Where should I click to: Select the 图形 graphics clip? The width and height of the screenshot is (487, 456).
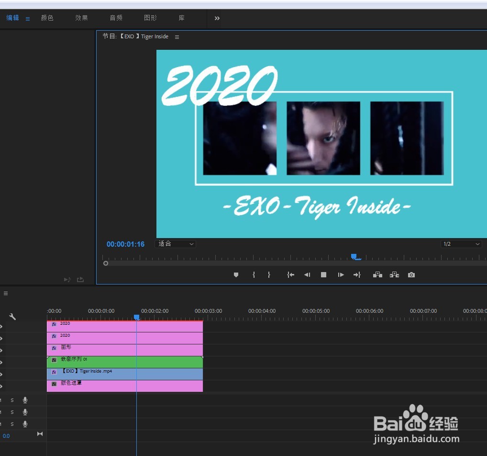pos(125,350)
